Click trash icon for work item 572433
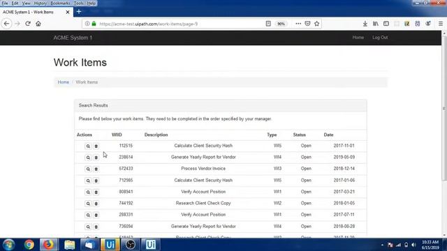This screenshot has height=251, width=447. [x=96, y=169]
